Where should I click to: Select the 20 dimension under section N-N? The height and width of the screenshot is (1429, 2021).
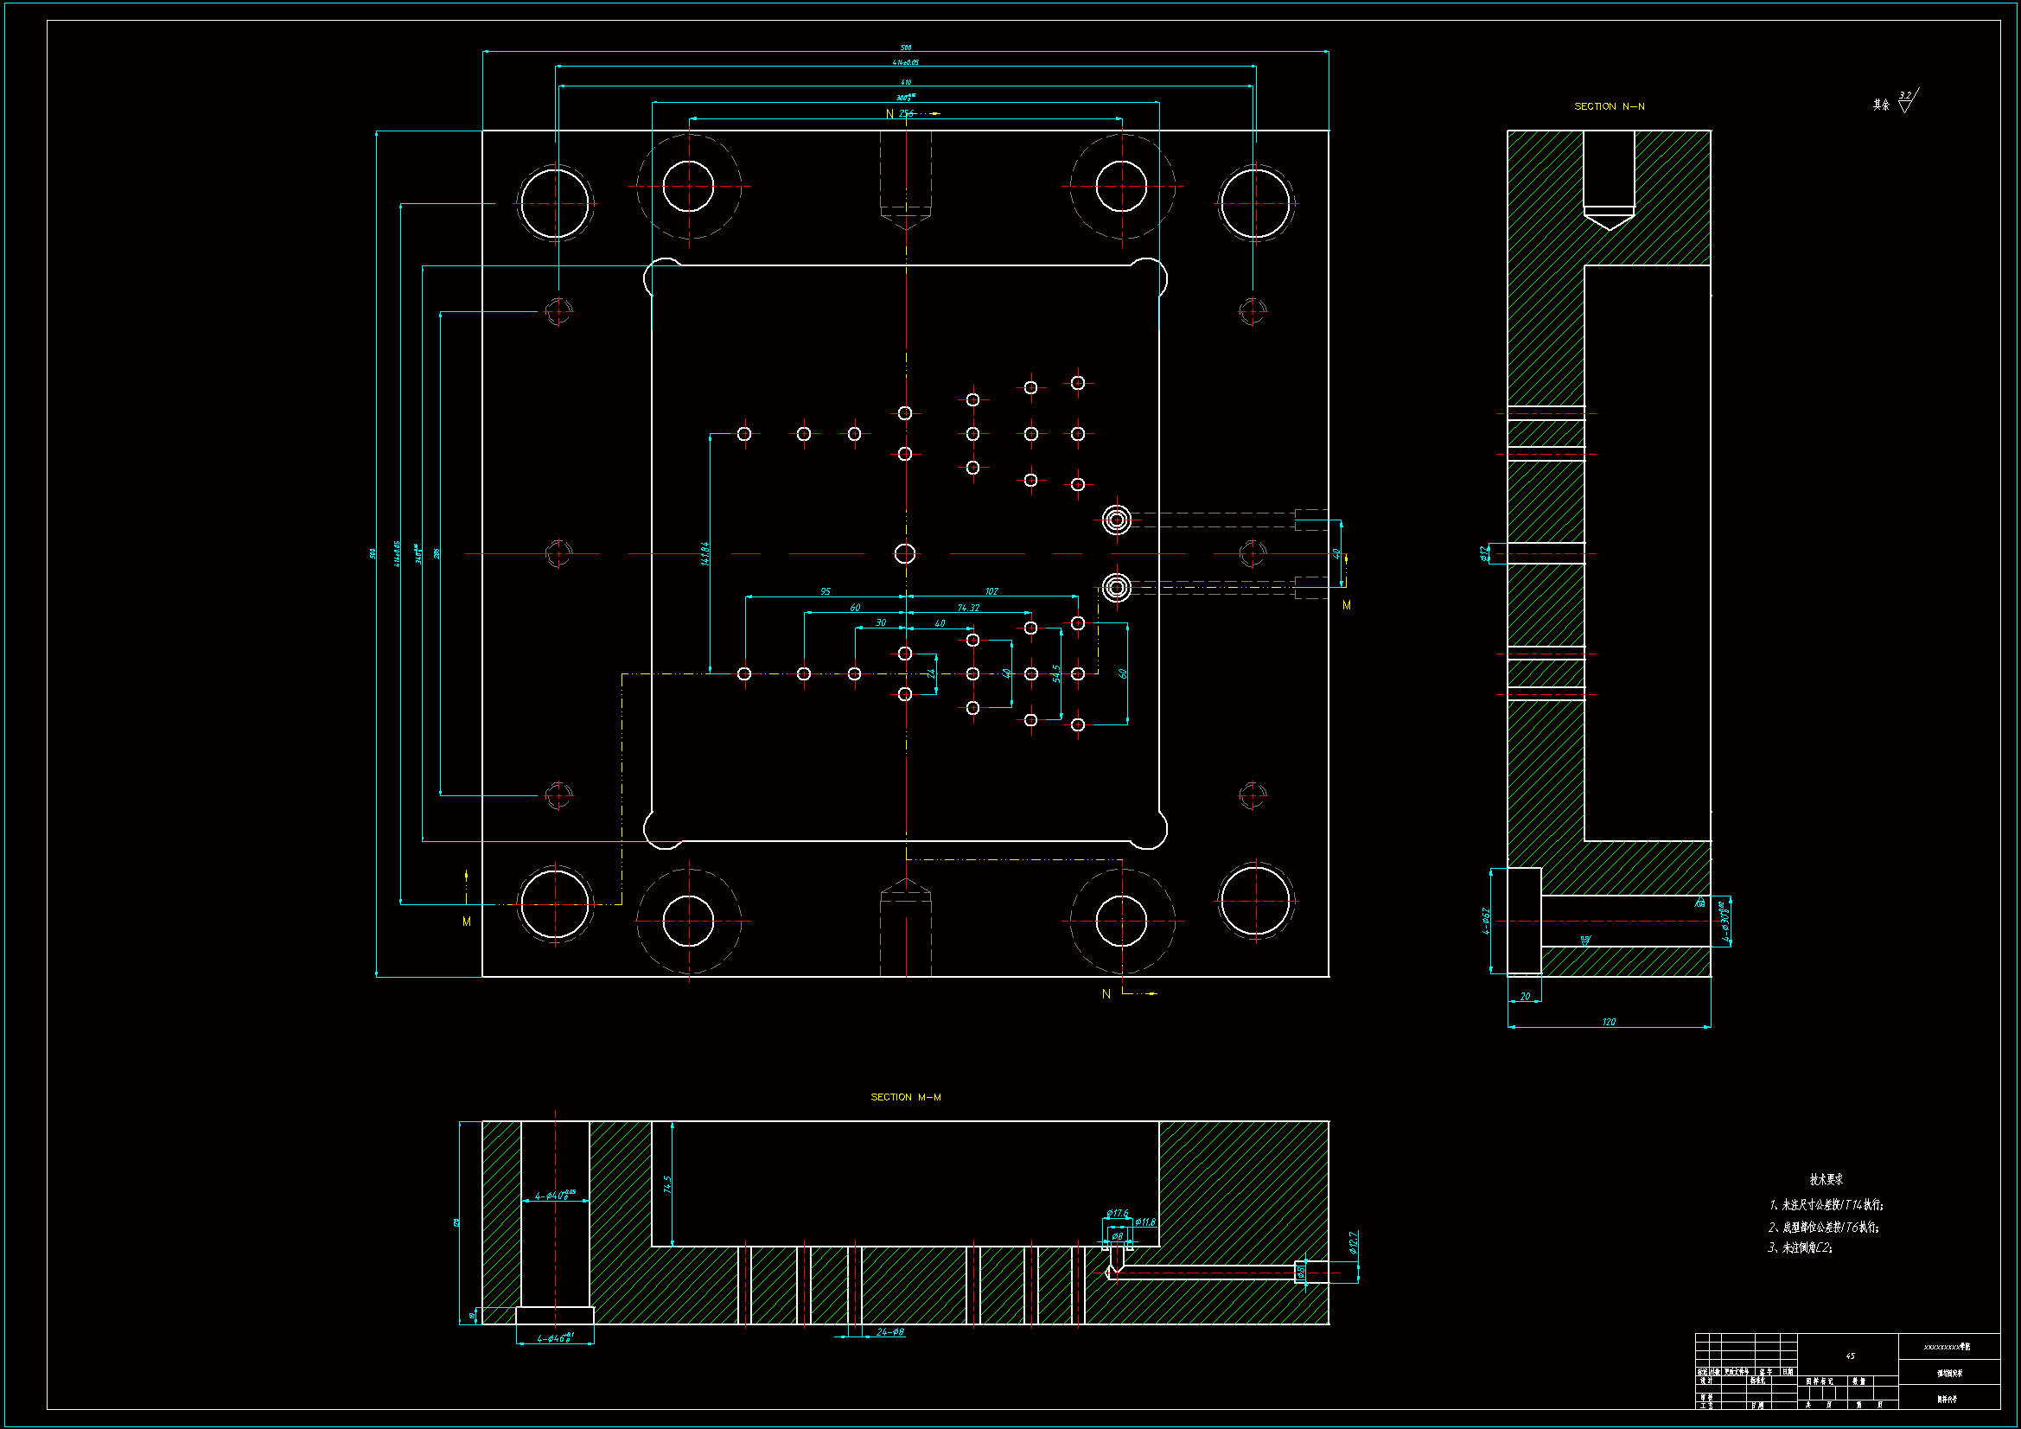[x=1526, y=997]
